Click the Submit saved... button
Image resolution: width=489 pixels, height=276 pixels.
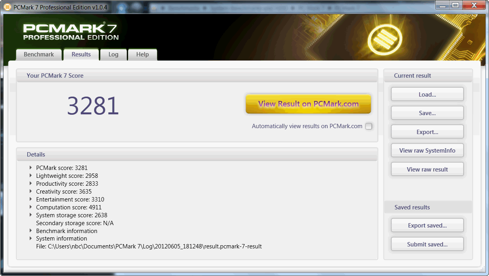[x=427, y=244]
